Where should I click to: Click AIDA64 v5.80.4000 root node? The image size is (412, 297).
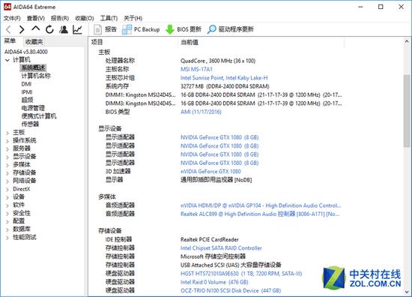[x=26, y=52]
